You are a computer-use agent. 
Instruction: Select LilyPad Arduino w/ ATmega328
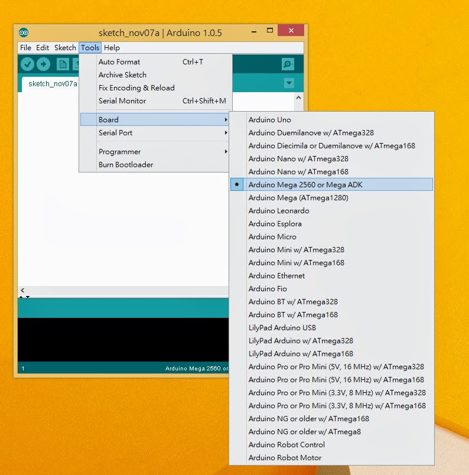point(331,341)
